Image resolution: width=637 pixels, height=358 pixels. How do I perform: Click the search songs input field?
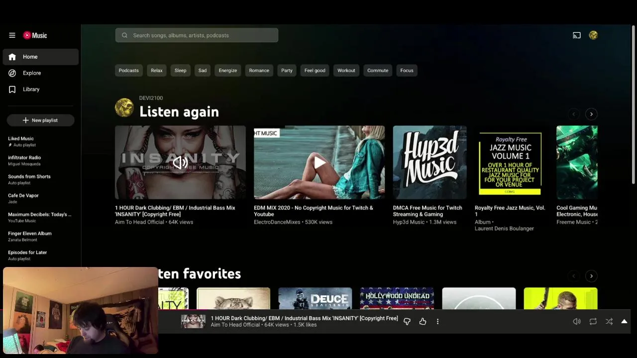(197, 35)
